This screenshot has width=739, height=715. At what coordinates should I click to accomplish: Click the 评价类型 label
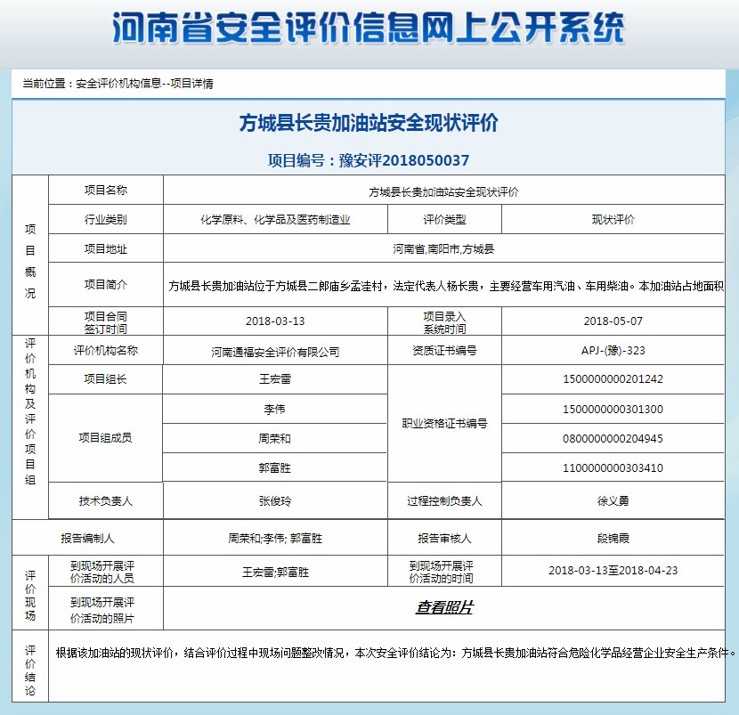(x=444, y=219)
